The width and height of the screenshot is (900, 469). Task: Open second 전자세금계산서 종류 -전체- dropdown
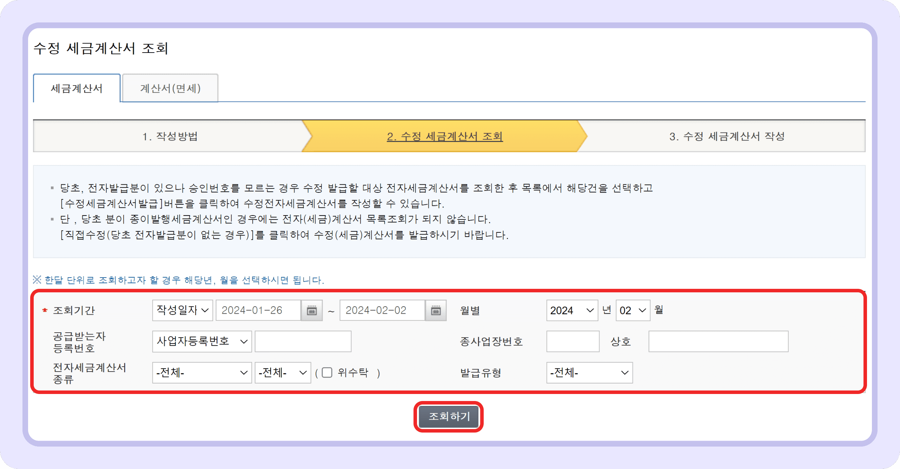[283, 373]
